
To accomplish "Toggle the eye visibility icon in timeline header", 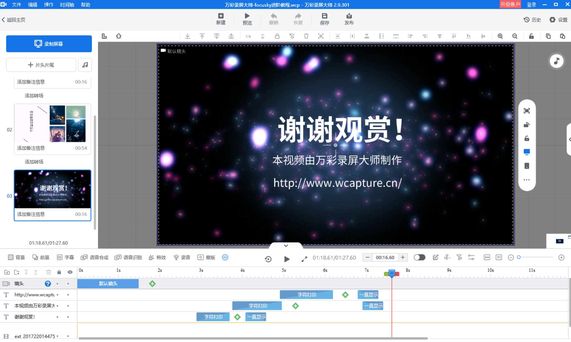I will point(70,272).
